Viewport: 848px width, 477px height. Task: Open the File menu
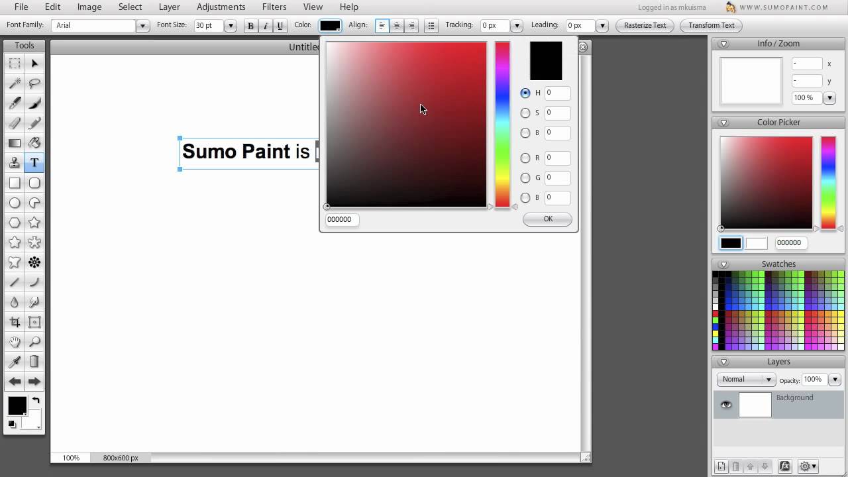pyautogui.click(x=21, y=7)
